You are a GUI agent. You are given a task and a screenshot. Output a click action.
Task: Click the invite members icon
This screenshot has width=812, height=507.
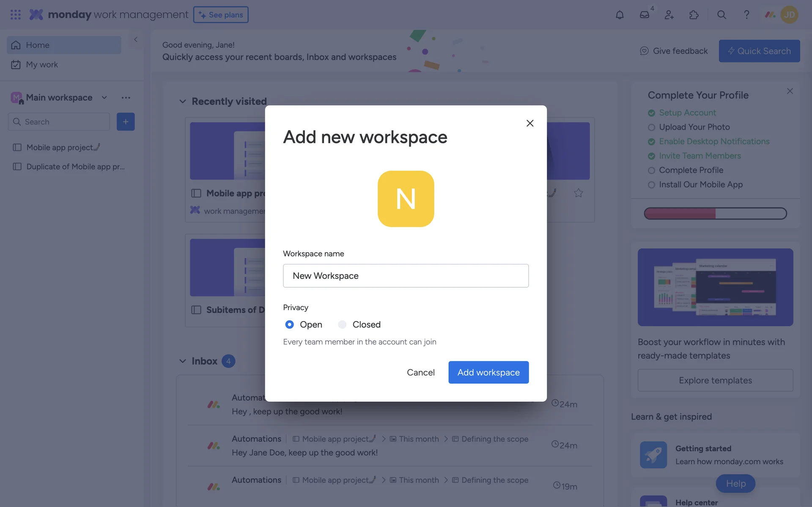669,15
